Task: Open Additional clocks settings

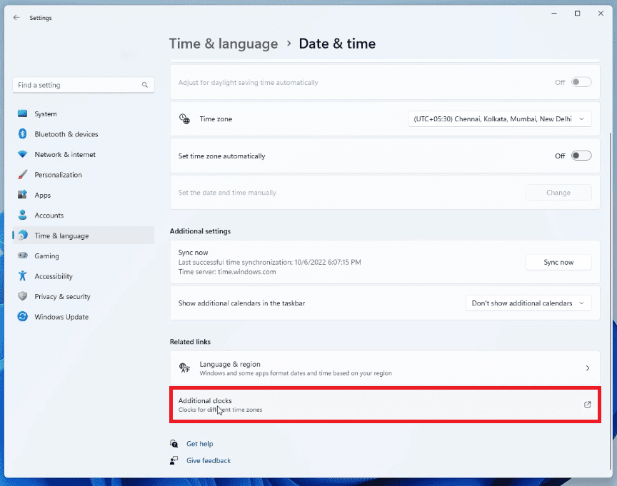Action: pyautogui.click(x=386, y=405)
